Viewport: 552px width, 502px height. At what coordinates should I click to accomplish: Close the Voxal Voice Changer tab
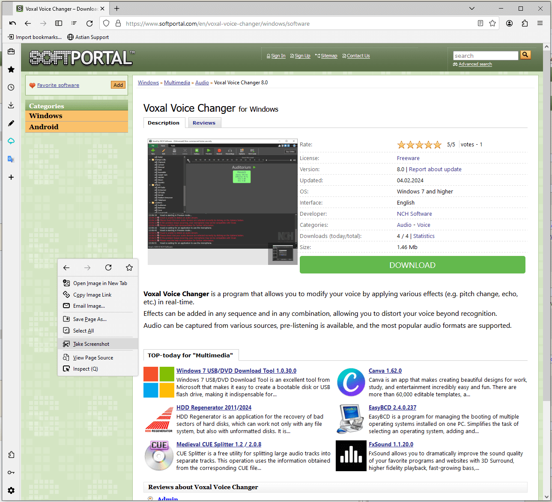(102, 9)
